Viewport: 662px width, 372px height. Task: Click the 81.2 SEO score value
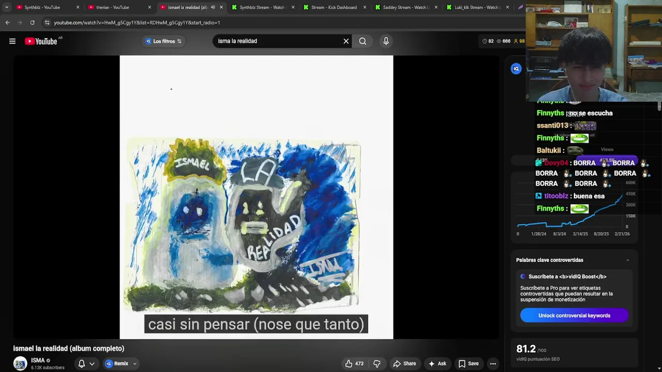tap(526, 349)
